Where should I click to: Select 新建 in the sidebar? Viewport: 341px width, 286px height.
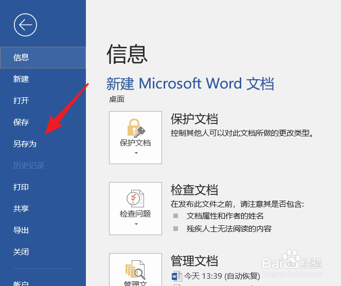point(43,79)
